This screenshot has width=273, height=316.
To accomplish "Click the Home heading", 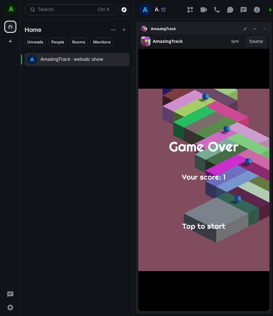I will (33, 30).
